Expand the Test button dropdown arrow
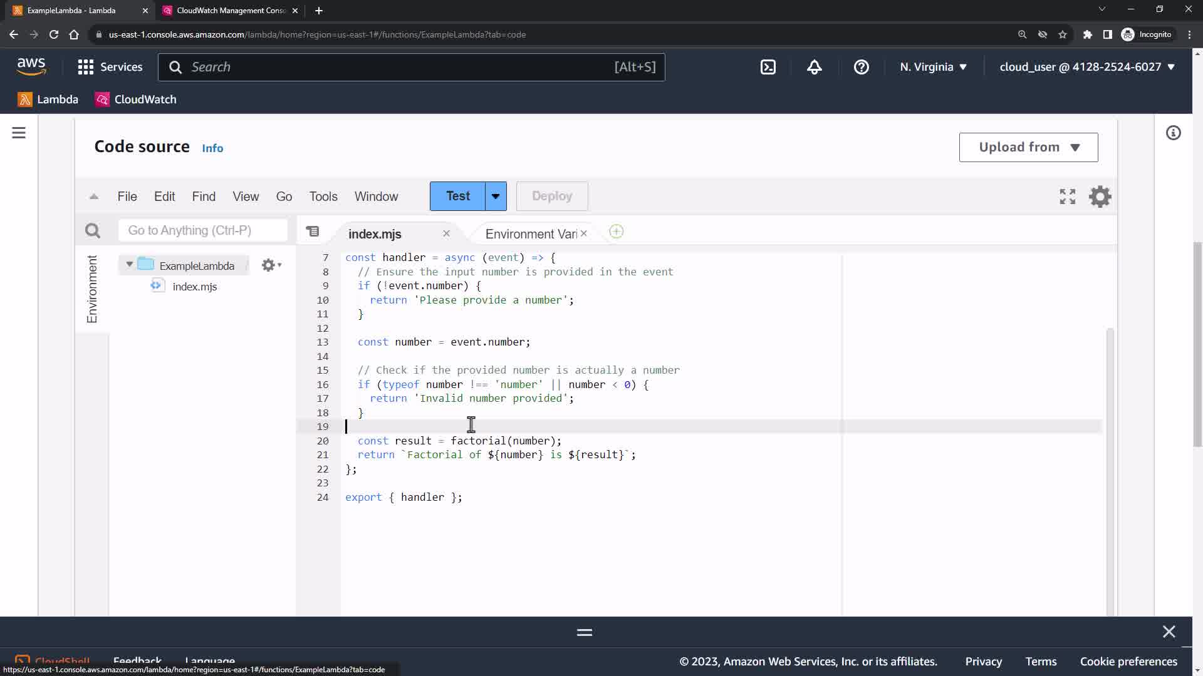Image resolution: width=1203 pixels, height=676 pixels. click(495, 197)
